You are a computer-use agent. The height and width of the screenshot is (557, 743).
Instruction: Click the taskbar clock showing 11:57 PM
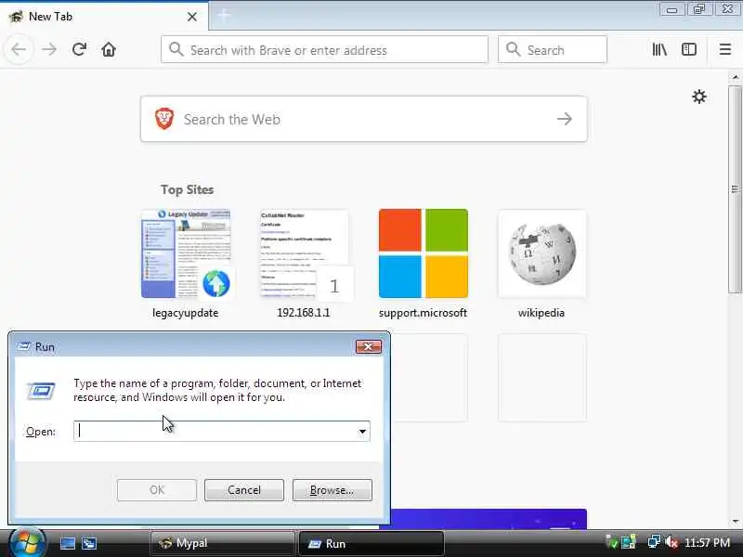click(707, 542)
